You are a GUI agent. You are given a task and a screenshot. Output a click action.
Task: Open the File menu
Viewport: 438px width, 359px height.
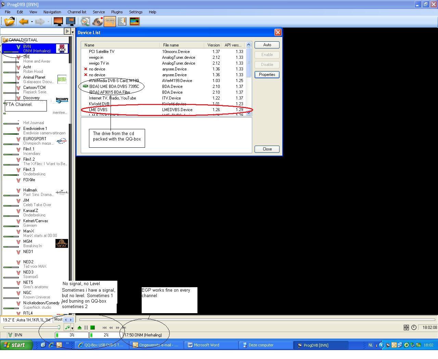tap(8, 12)
